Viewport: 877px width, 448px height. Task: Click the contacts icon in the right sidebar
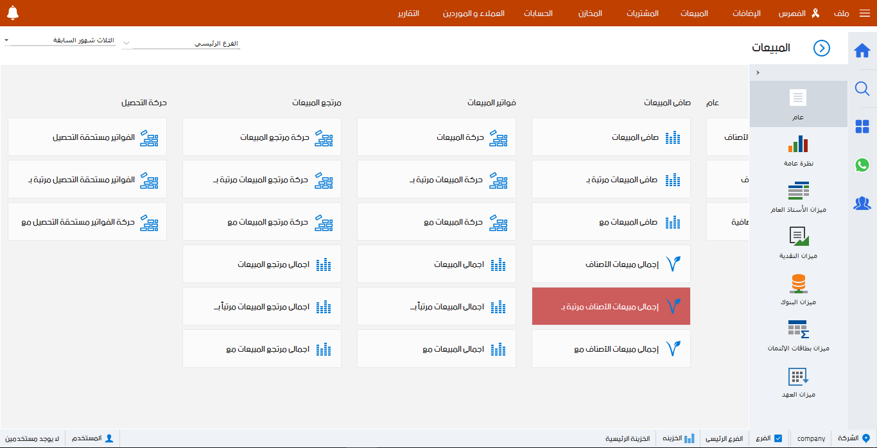862,203
